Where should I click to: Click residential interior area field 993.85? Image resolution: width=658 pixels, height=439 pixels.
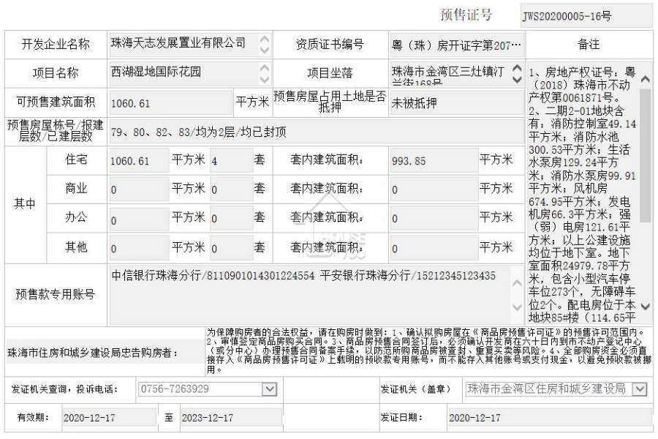(x=434, y=160)
